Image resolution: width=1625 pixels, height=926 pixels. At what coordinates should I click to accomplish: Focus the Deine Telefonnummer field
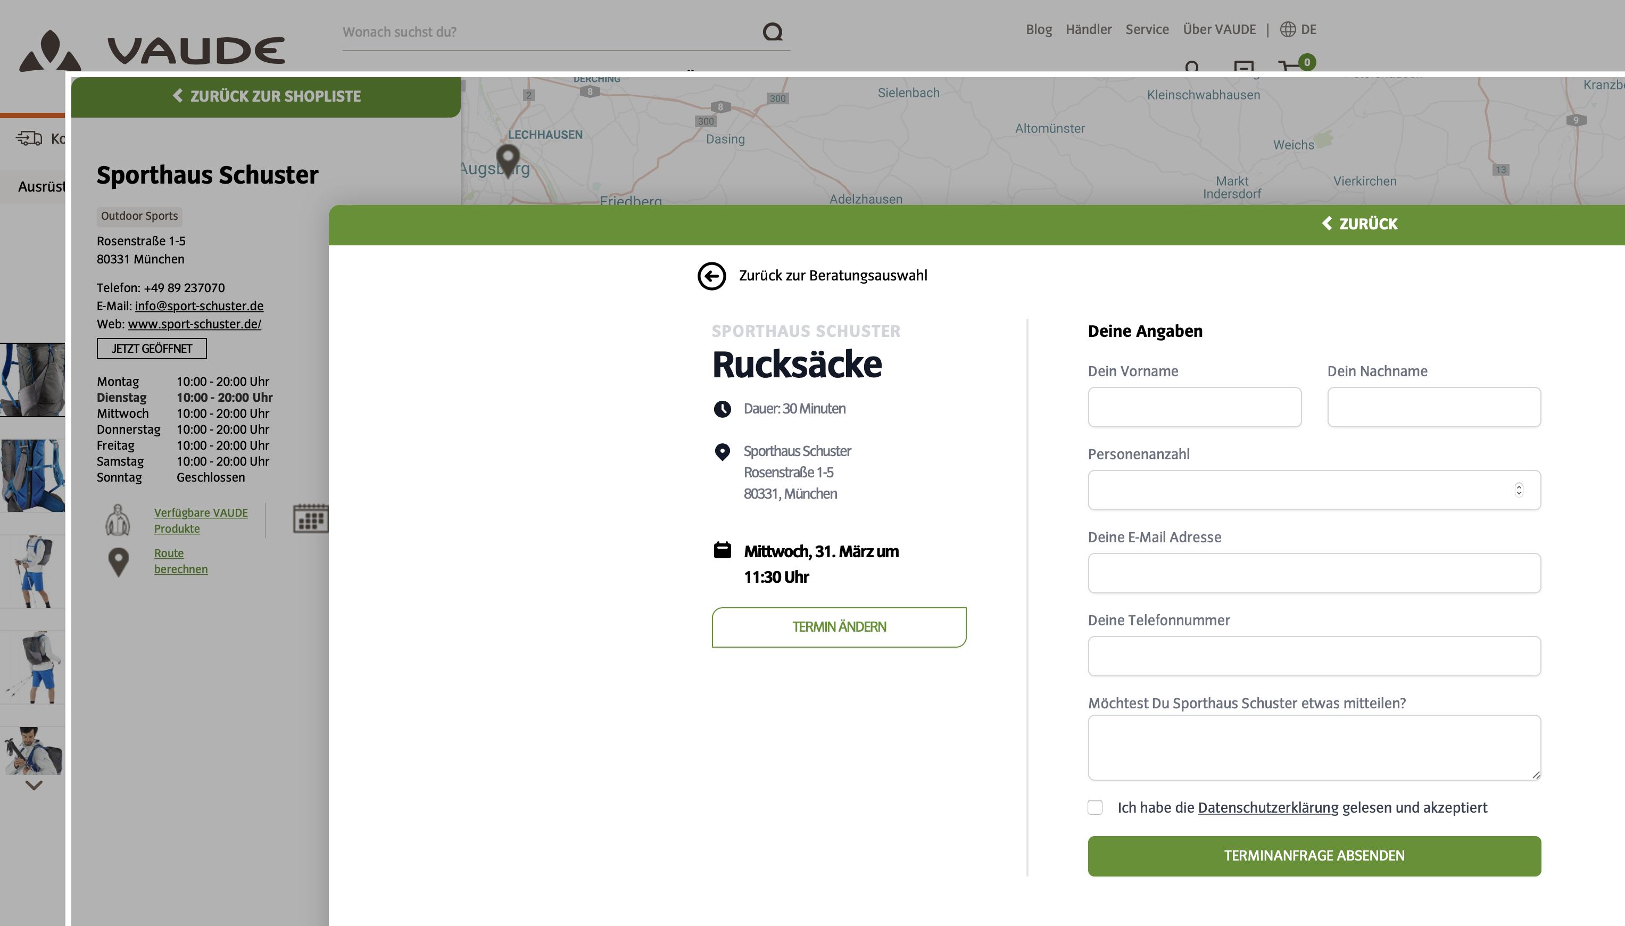tap(1314, 656)
